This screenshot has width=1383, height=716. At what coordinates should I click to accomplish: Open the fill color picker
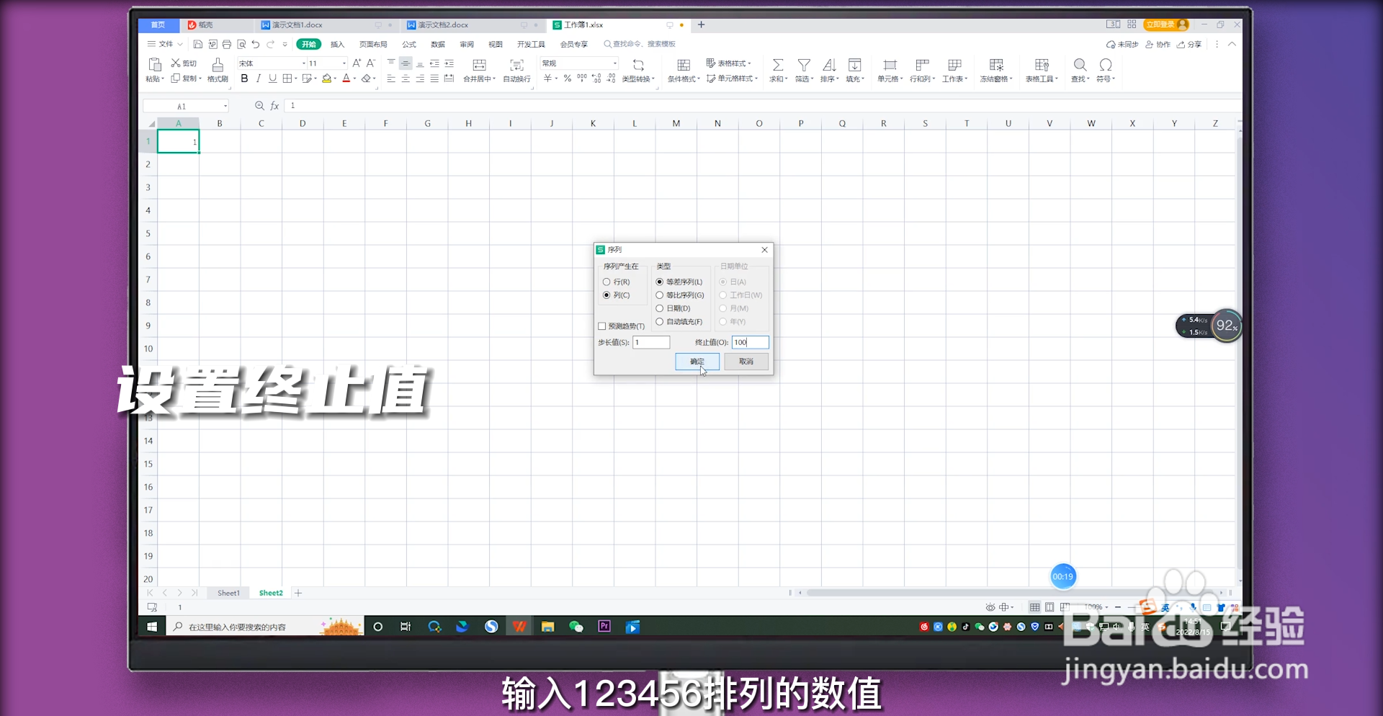pos(336,79)
